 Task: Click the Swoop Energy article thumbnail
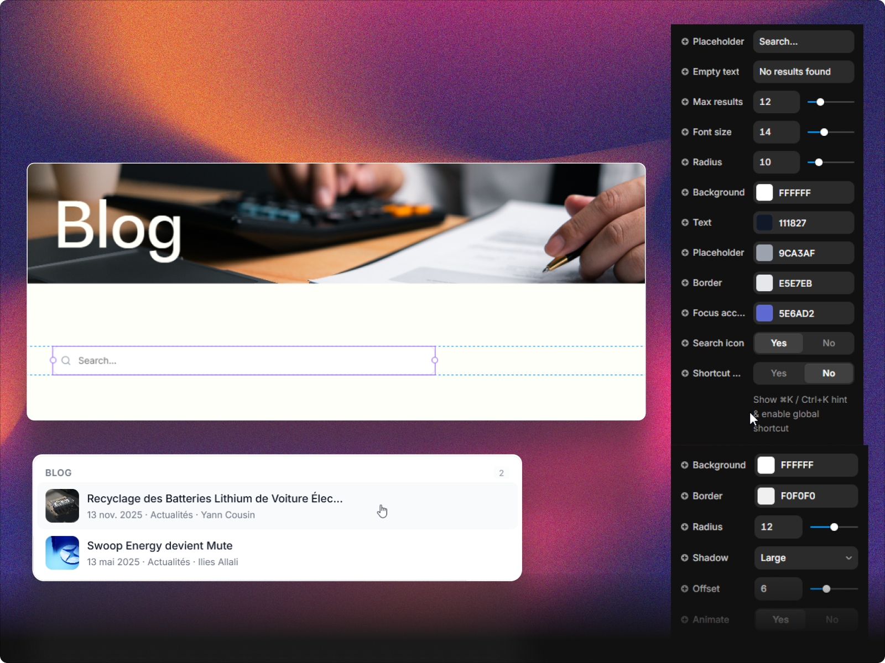pyautogui.click(x=62, y=552)
